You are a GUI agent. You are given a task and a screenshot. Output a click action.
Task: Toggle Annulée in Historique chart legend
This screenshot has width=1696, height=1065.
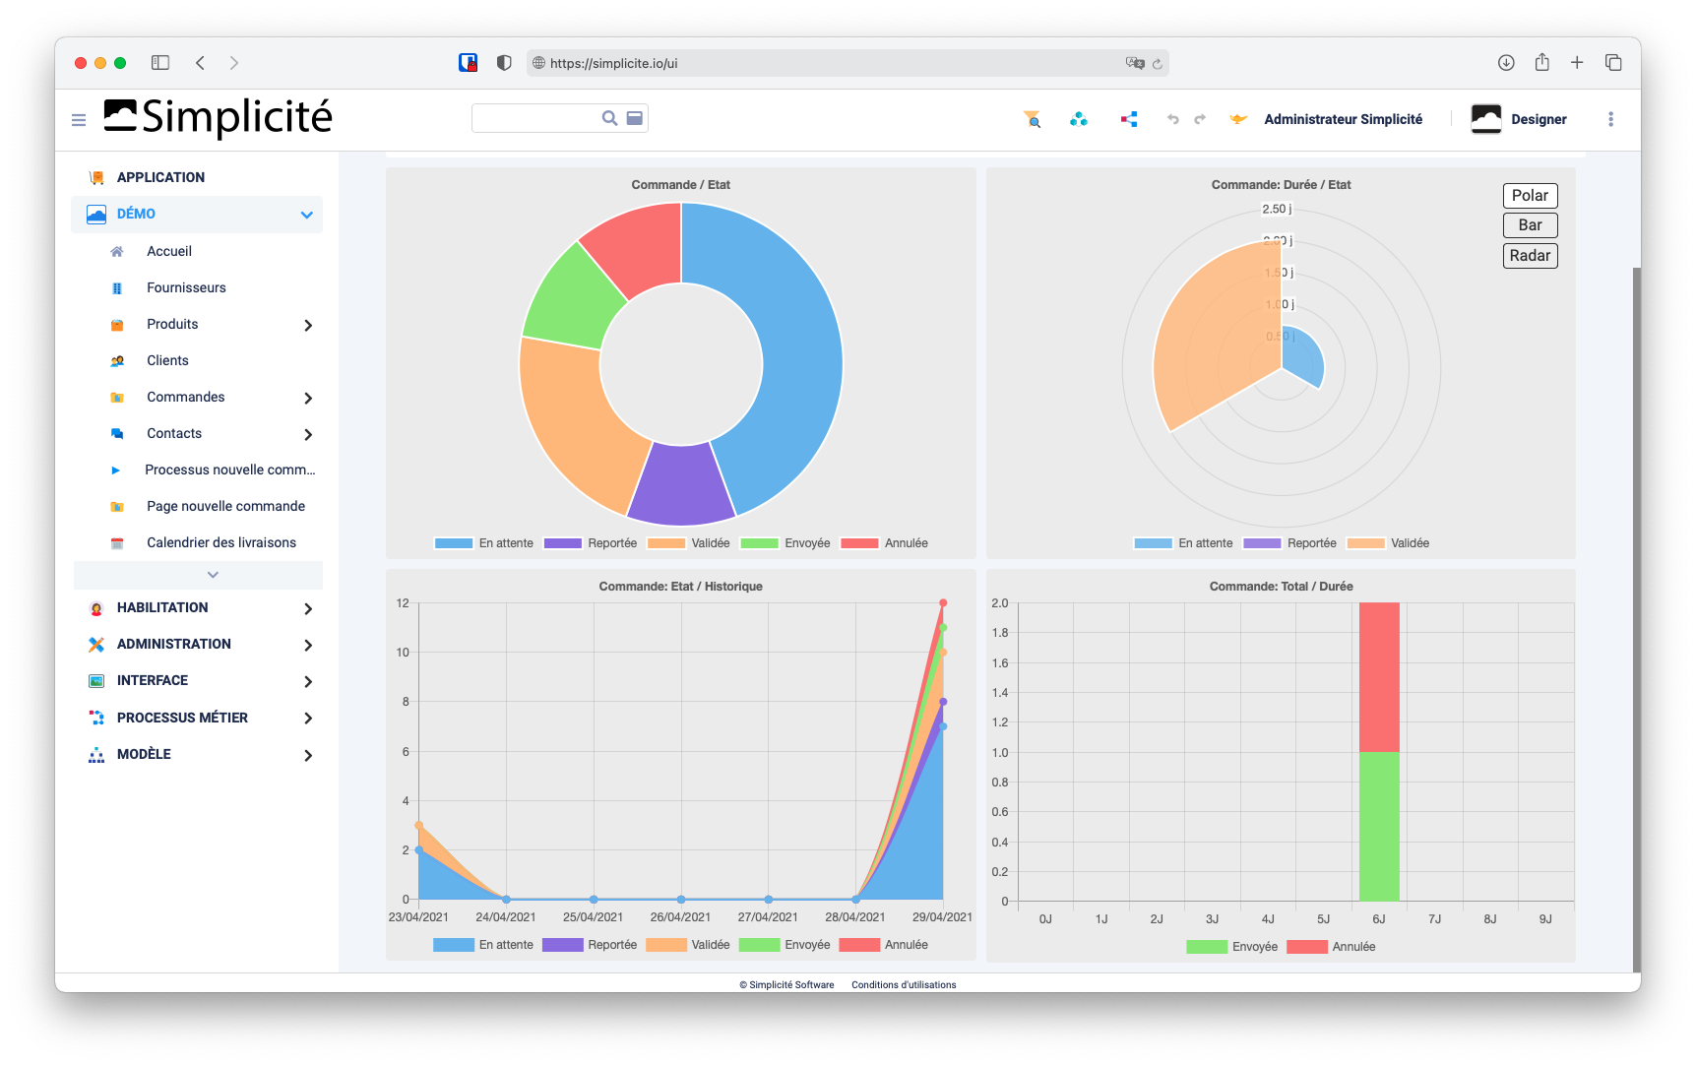884,945
